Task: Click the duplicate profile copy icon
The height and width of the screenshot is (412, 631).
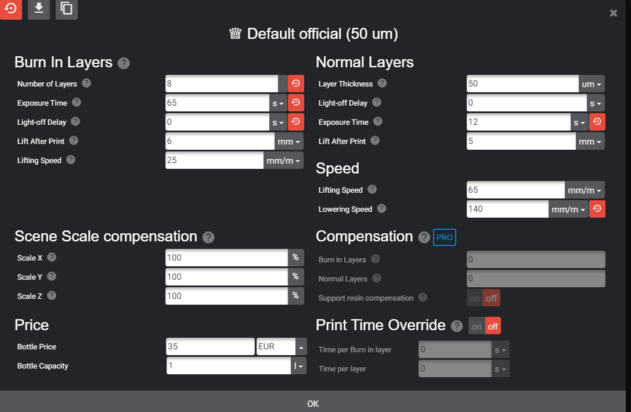Action: (x=66, y=9)
